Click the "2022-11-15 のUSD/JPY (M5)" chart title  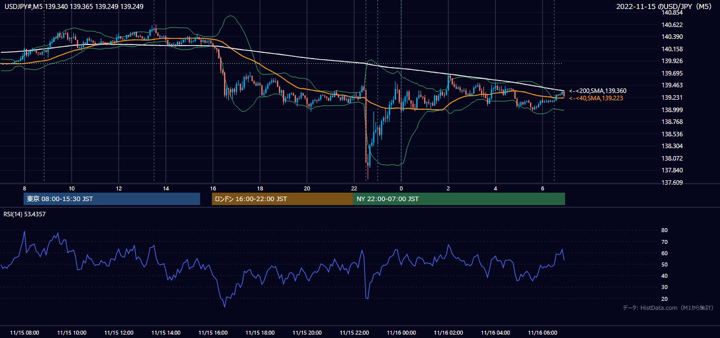[x=665, y=6]
